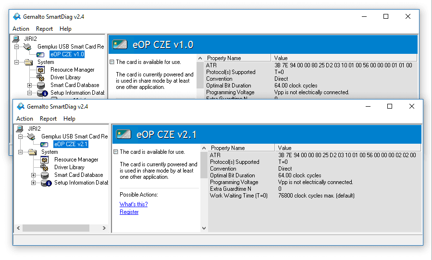Click tree horizontal scrollbar thumb in front window

(56, 228)
